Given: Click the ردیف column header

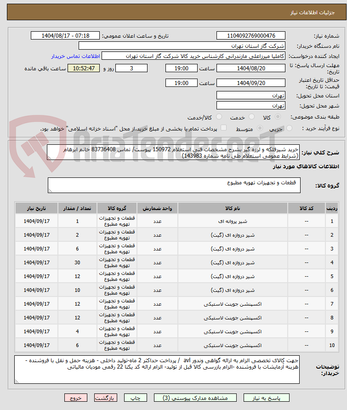Looking at the screenshot, I should [332, 208].
